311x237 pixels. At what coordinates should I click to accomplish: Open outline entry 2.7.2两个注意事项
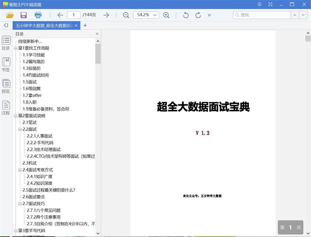coord(44,217)
